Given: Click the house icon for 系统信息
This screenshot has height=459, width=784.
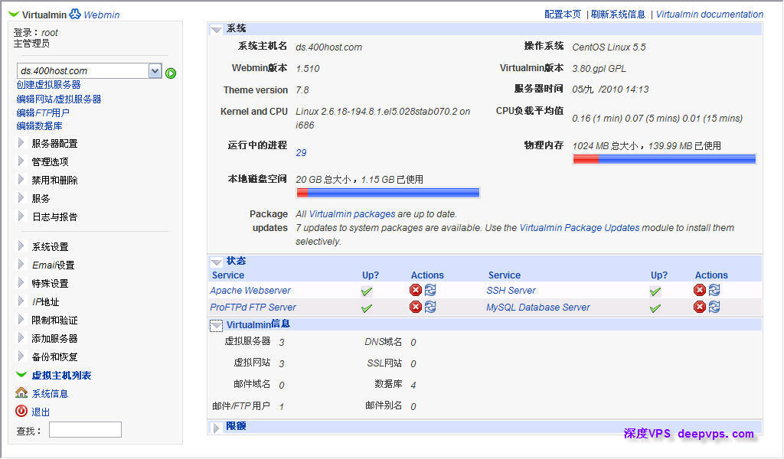Looking at the screenshot, I should point(21,392).
